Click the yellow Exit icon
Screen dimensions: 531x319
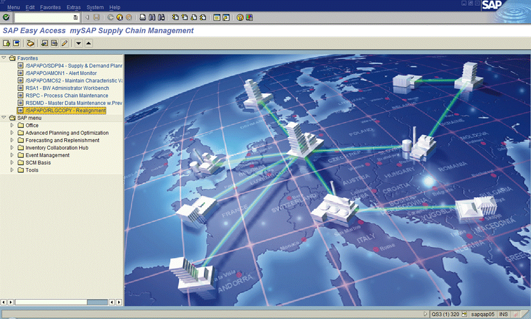(x=120, y=17)
